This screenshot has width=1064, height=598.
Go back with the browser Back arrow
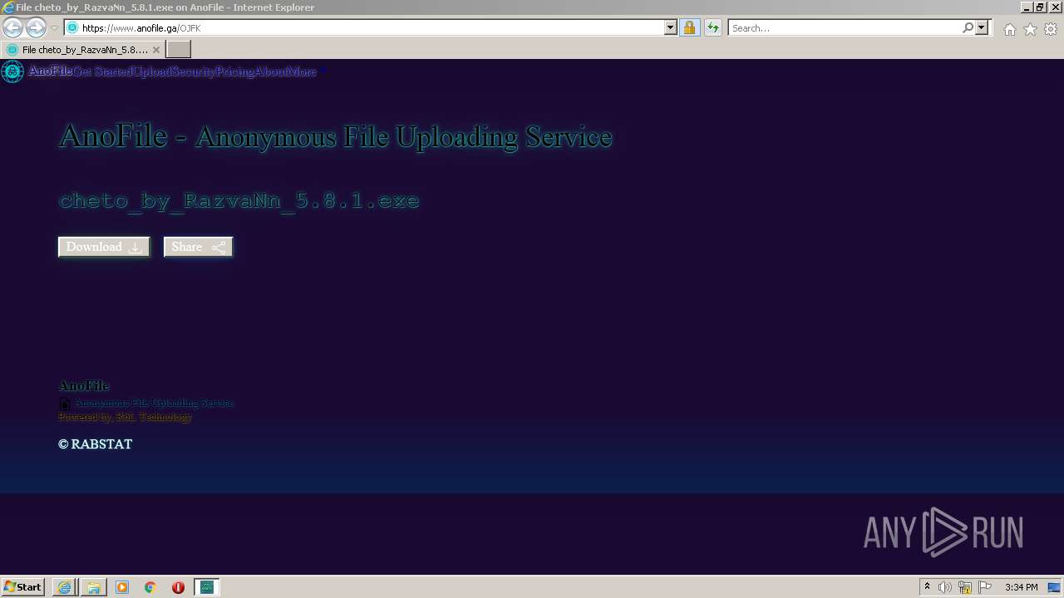pyautogui.click(x=12, y=27)
